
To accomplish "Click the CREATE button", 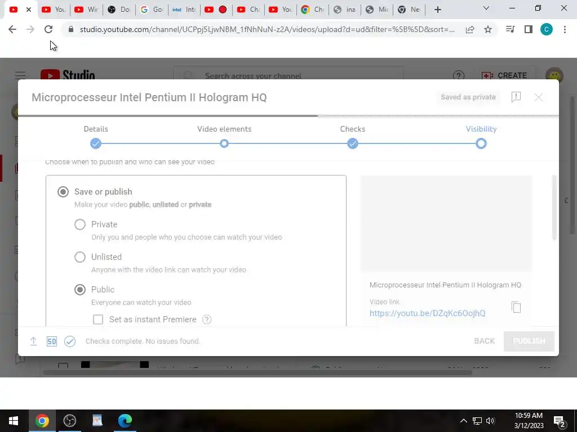I will [504, 75].
